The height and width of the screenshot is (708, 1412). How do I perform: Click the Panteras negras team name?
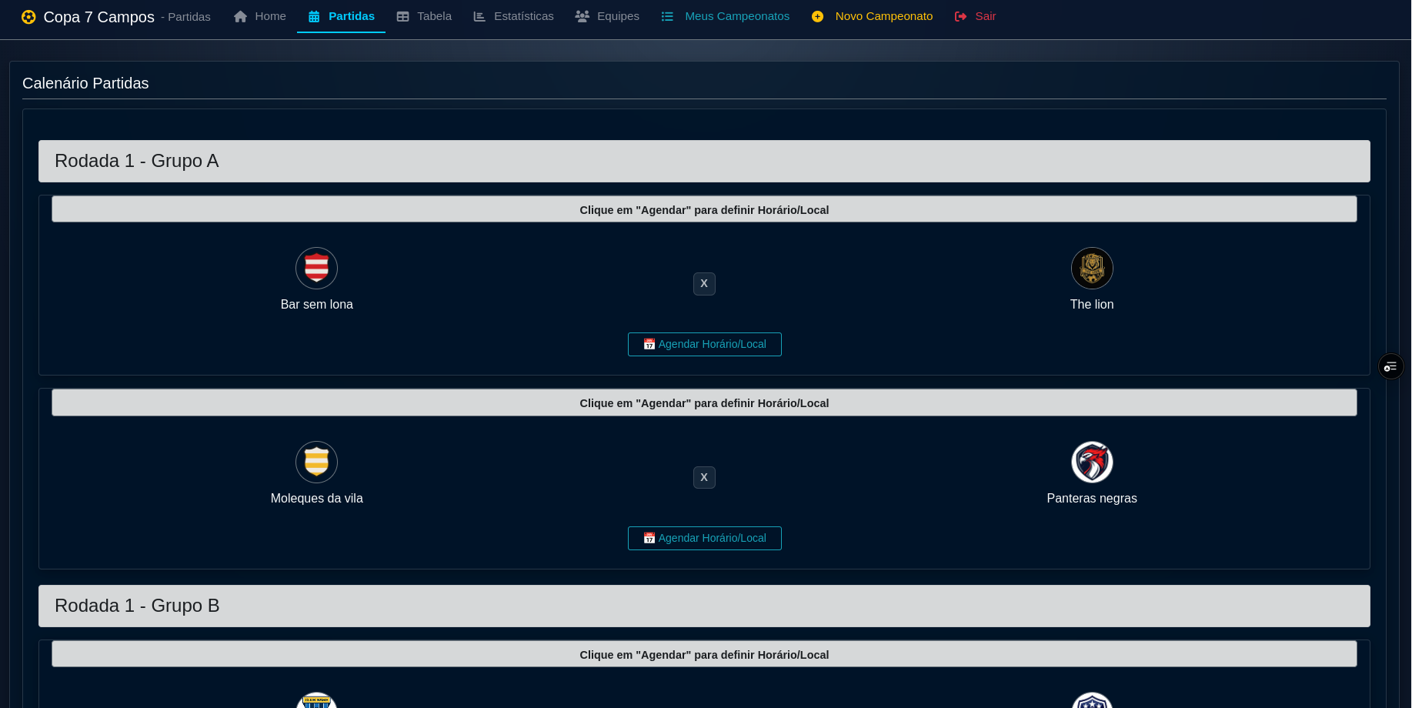[1092, 499]
